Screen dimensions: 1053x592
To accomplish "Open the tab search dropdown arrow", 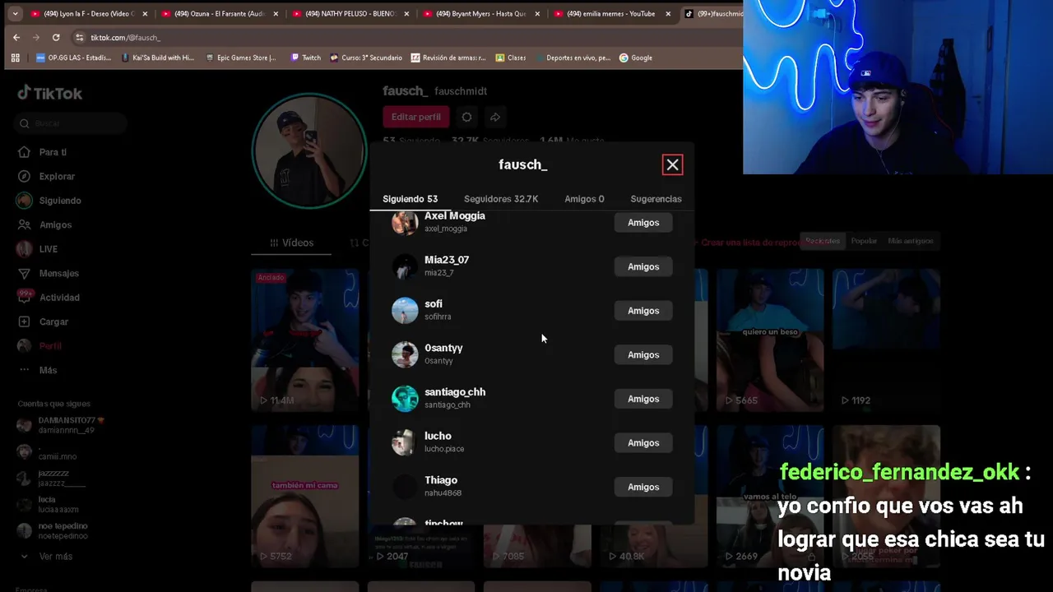I will pos(15,13).
